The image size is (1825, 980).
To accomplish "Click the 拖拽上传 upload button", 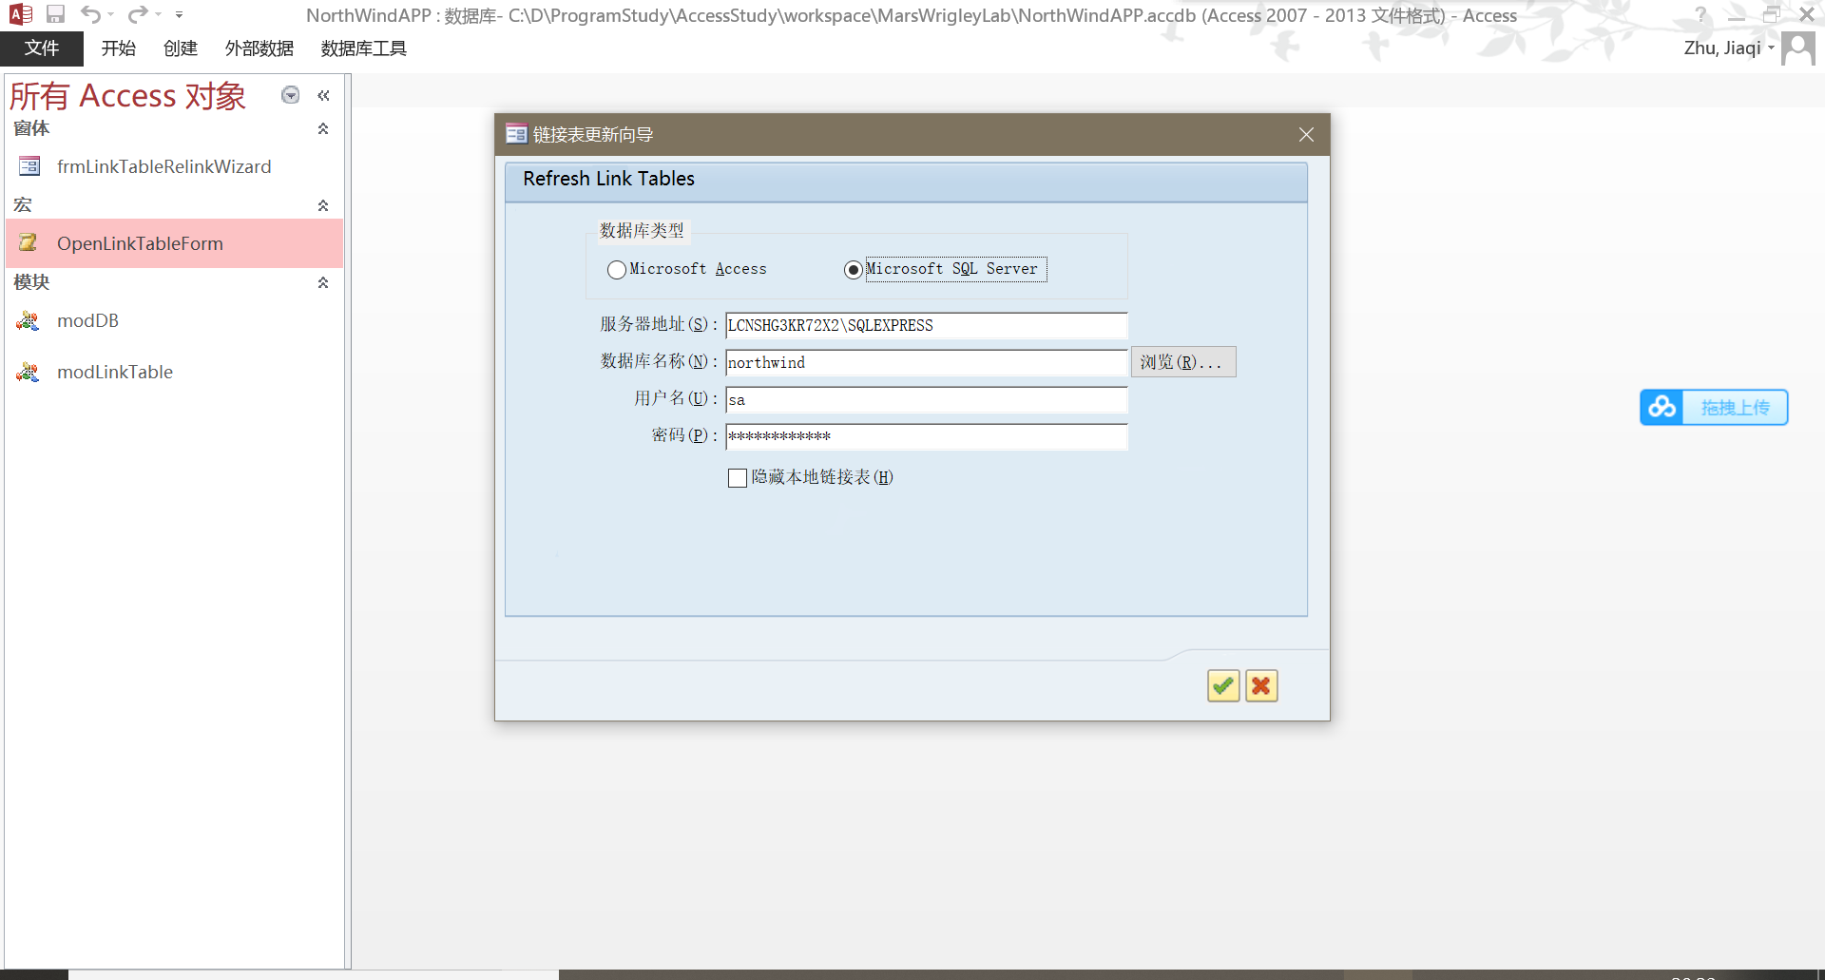I will tap(1735, 407).
